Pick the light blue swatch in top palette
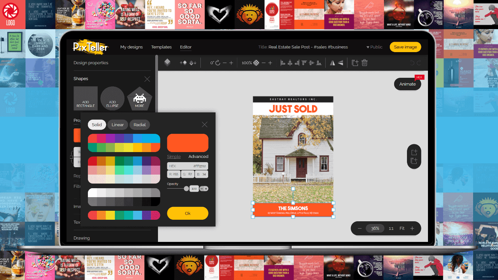 point(156,138)
